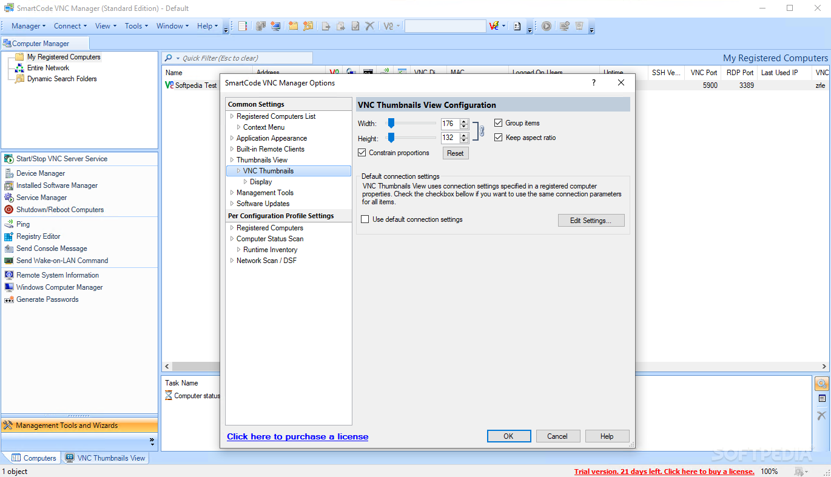This screenshot has width=831, height=477.
Task: Expand Network Scan / DSF node
Action: pyautogui.click(x=232, y=261)
